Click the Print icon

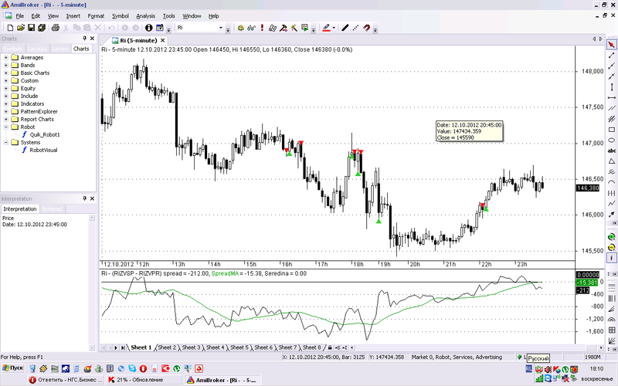[x=56, y=28]
